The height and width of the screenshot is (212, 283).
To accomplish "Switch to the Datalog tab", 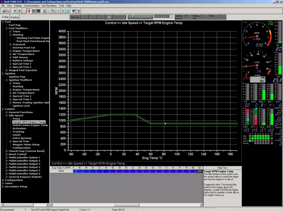I will click(x=15, y=17).
